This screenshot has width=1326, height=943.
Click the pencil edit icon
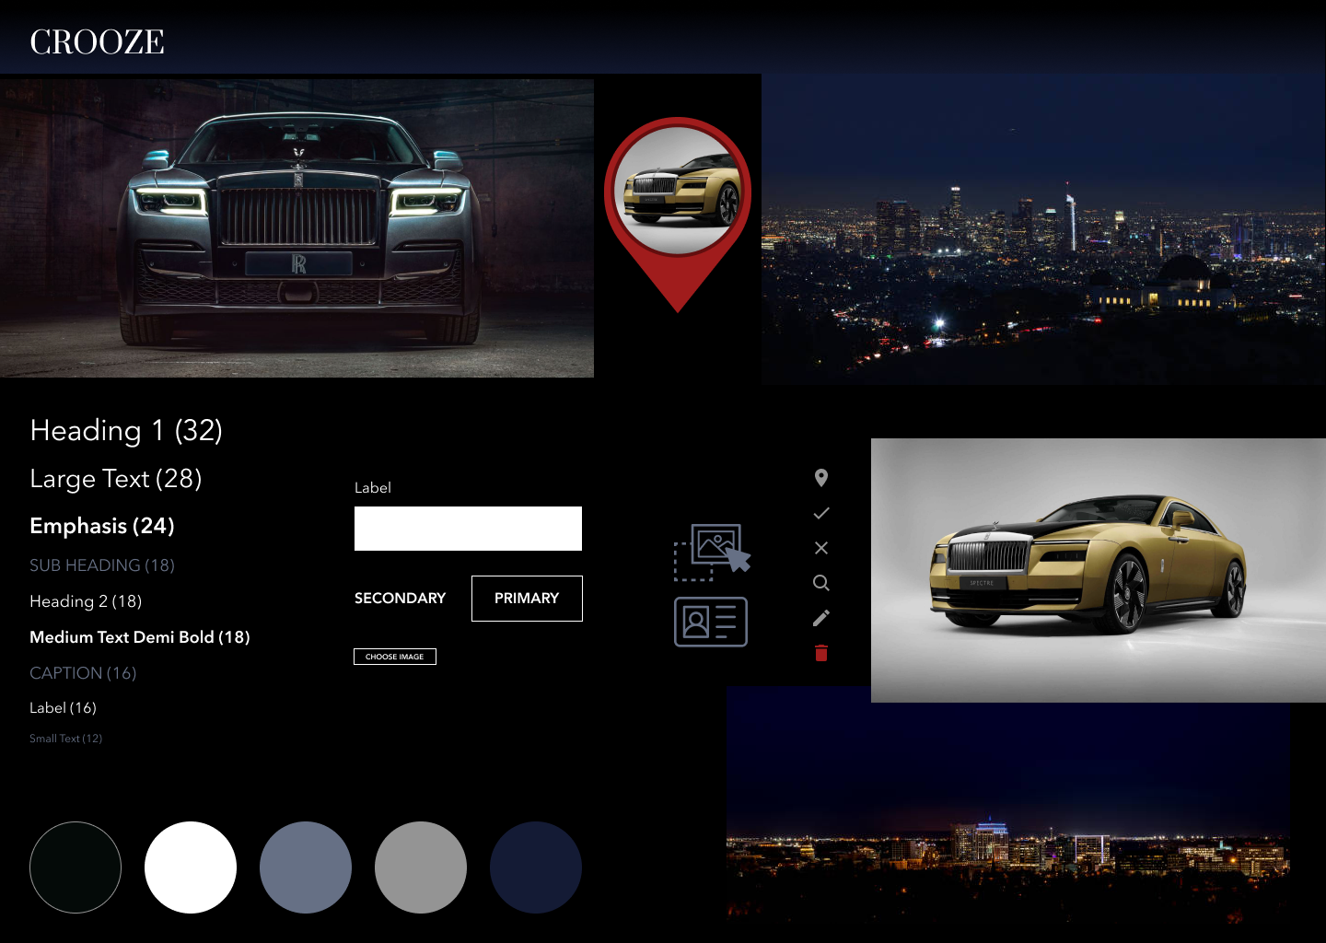coord(821,618)
